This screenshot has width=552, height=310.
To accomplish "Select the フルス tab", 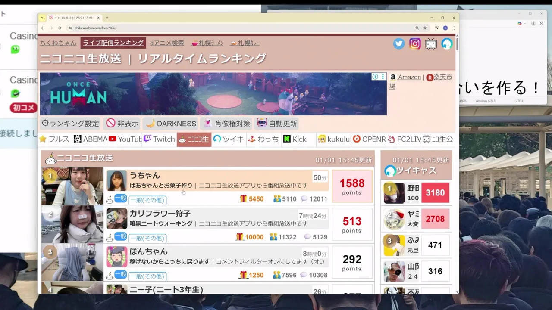I will tap(54, 139).
